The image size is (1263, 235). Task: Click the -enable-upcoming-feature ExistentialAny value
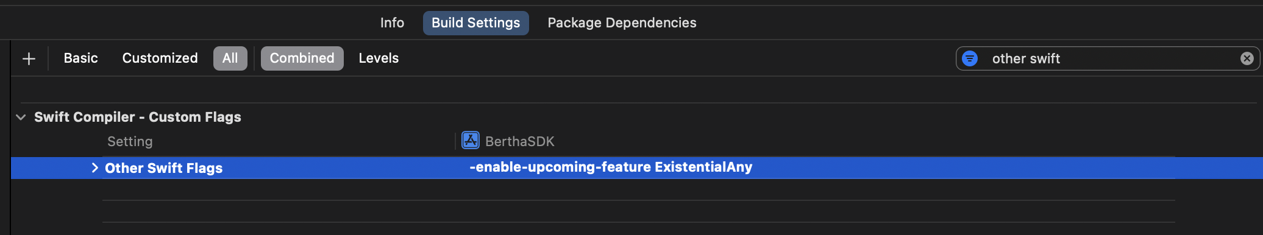[611, 167]
